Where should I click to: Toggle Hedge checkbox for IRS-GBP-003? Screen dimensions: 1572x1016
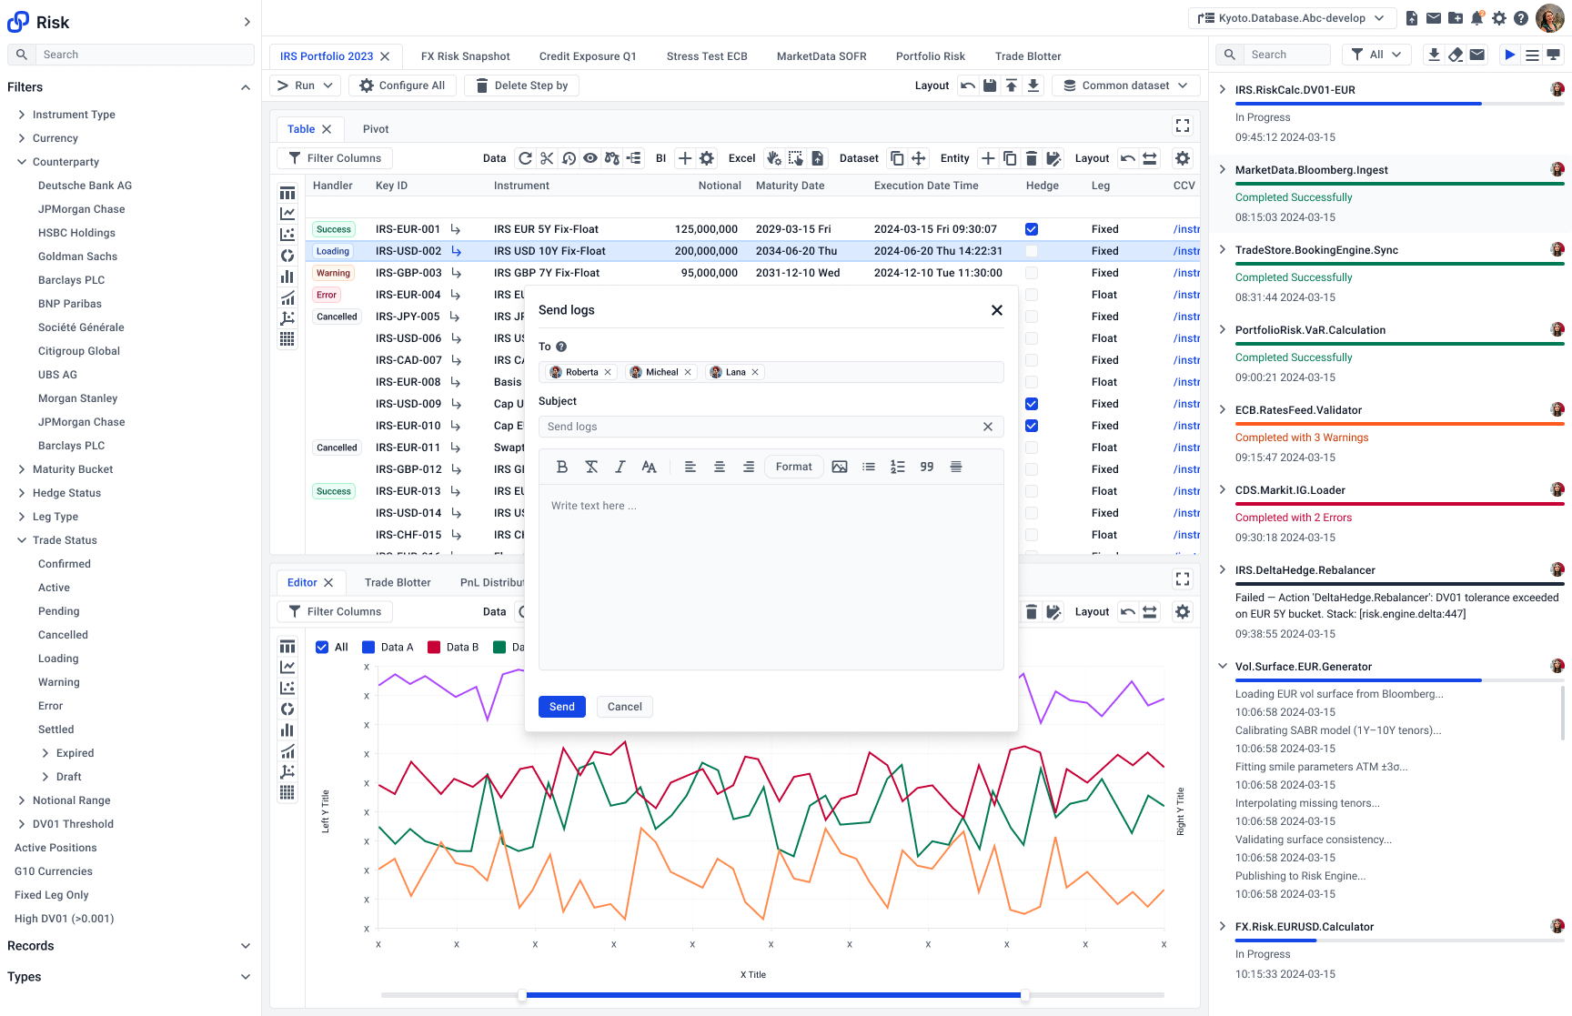point(1032,273)
